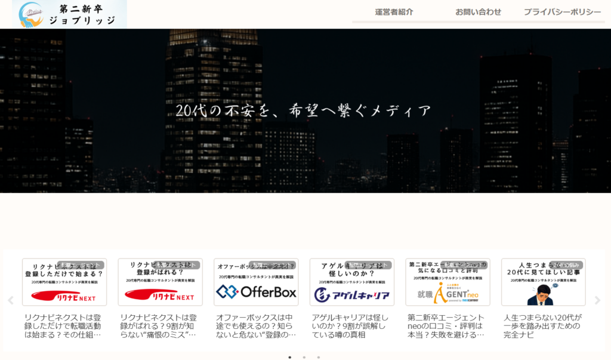Open article link 第二新卒エージェントneoの口コミ・評判
The height and width of the screenshot is (360, 611).
(x=446, y=326)
